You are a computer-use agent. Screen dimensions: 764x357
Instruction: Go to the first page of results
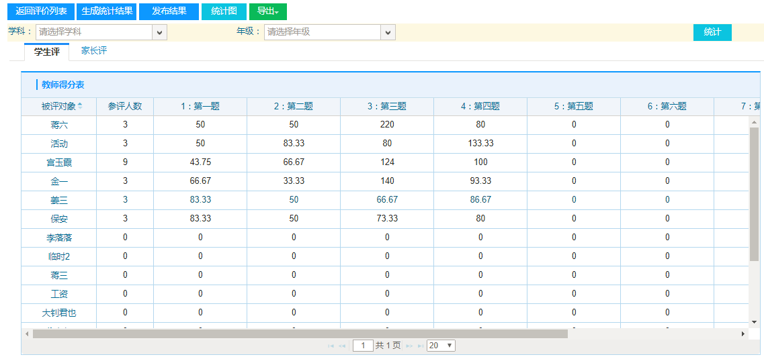[x=331, y=346]
